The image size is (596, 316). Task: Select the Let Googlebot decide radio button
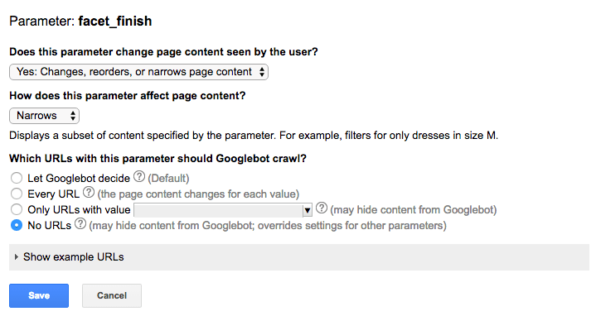(x=17, y=178)
